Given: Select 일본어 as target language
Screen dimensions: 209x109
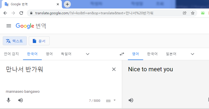Looking at the screenshot, I should click(171, 54).
